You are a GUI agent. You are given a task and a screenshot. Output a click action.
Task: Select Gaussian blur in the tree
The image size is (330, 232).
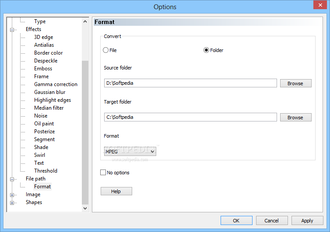(49, 92)
